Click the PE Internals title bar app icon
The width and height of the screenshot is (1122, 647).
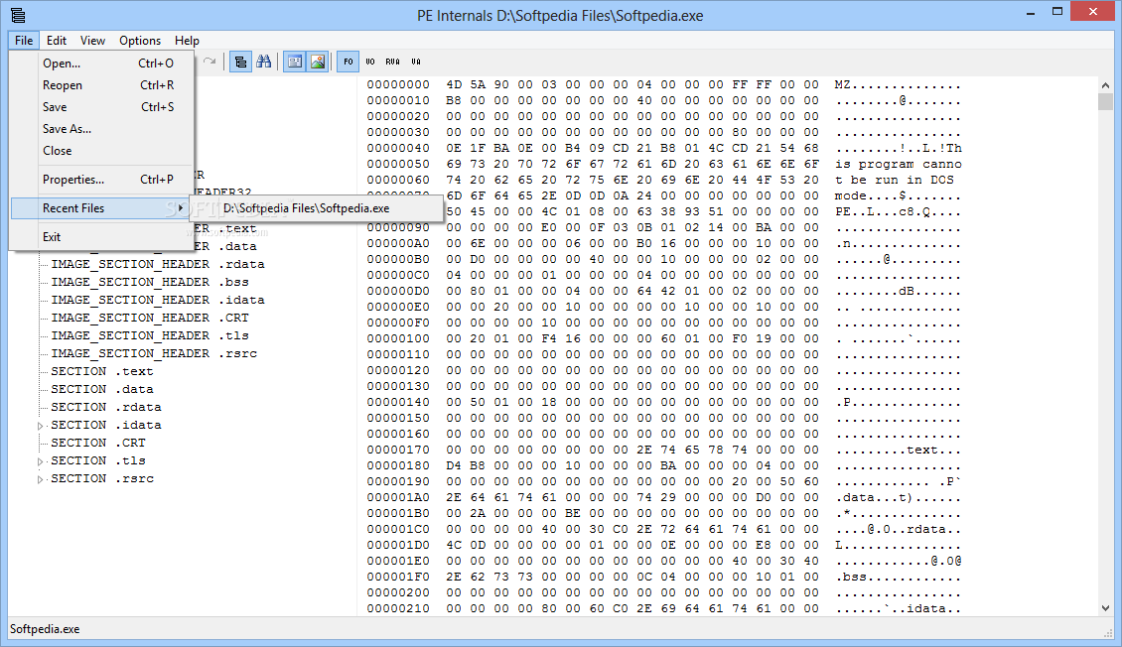pyautogui.click(x=18, y=15)
